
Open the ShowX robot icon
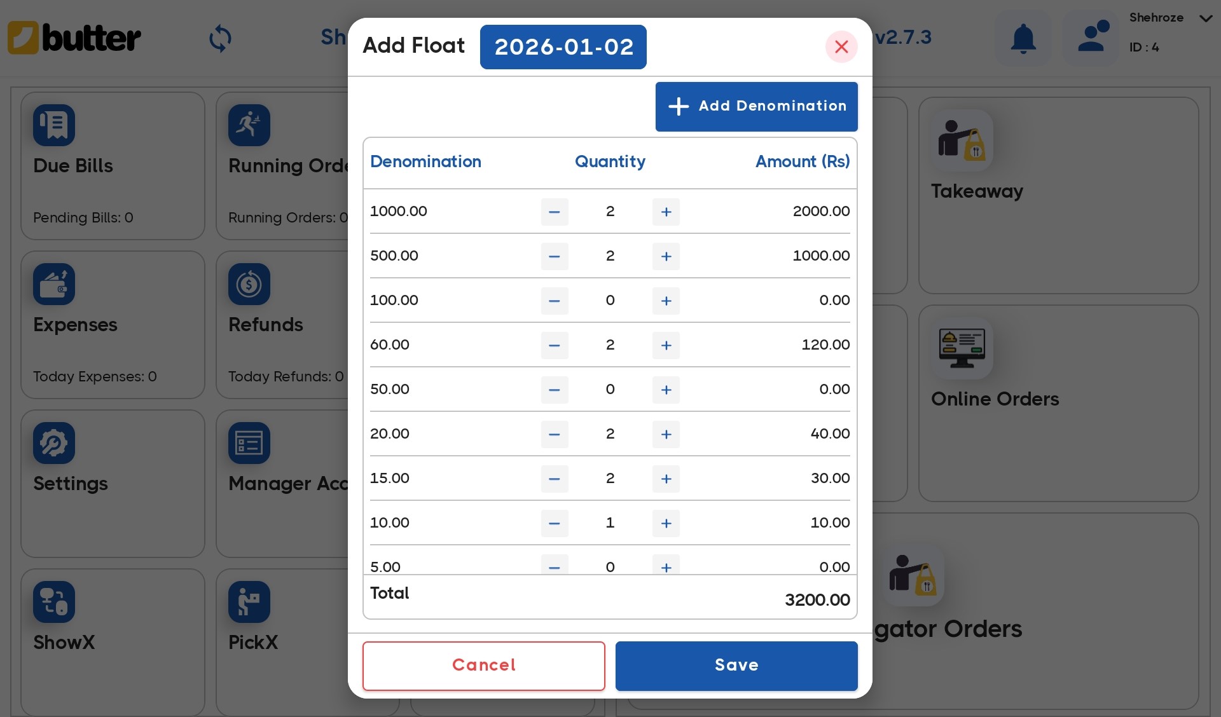tap(54, 601)
